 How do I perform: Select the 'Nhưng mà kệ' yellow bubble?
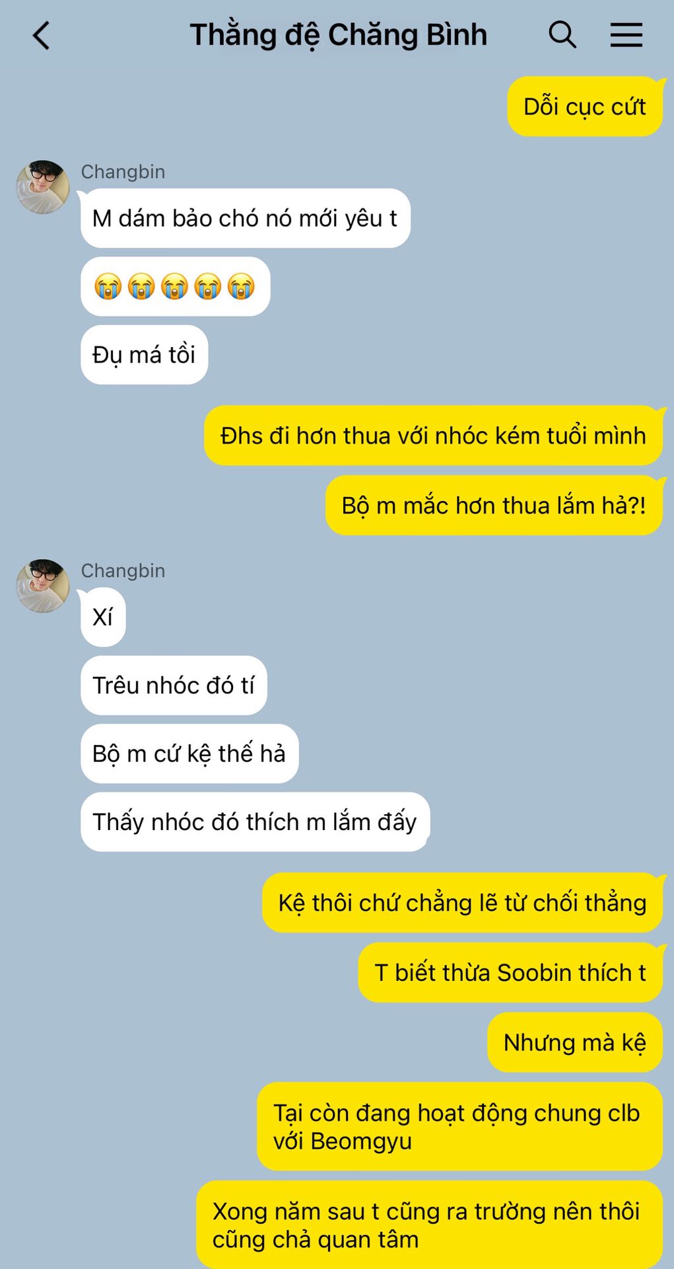[x=575, y=1042]
